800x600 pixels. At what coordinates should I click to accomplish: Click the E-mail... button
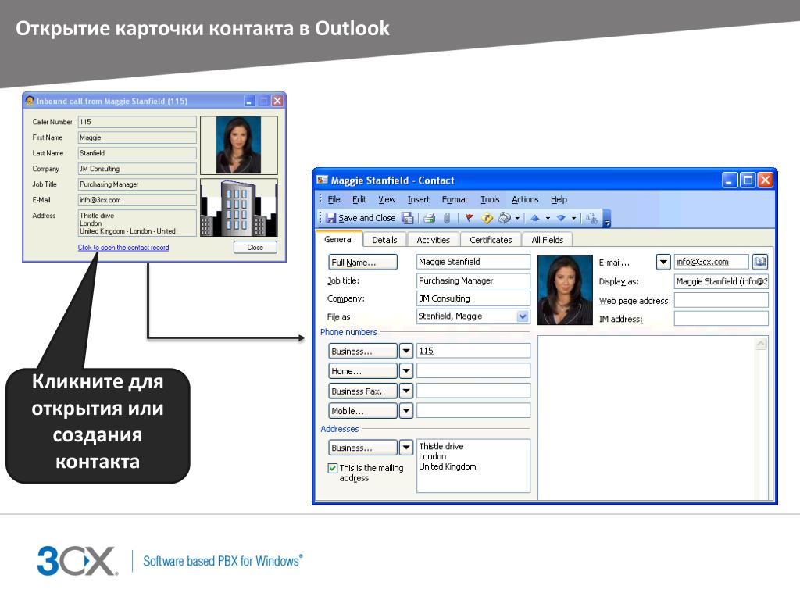tap(614, 262)
